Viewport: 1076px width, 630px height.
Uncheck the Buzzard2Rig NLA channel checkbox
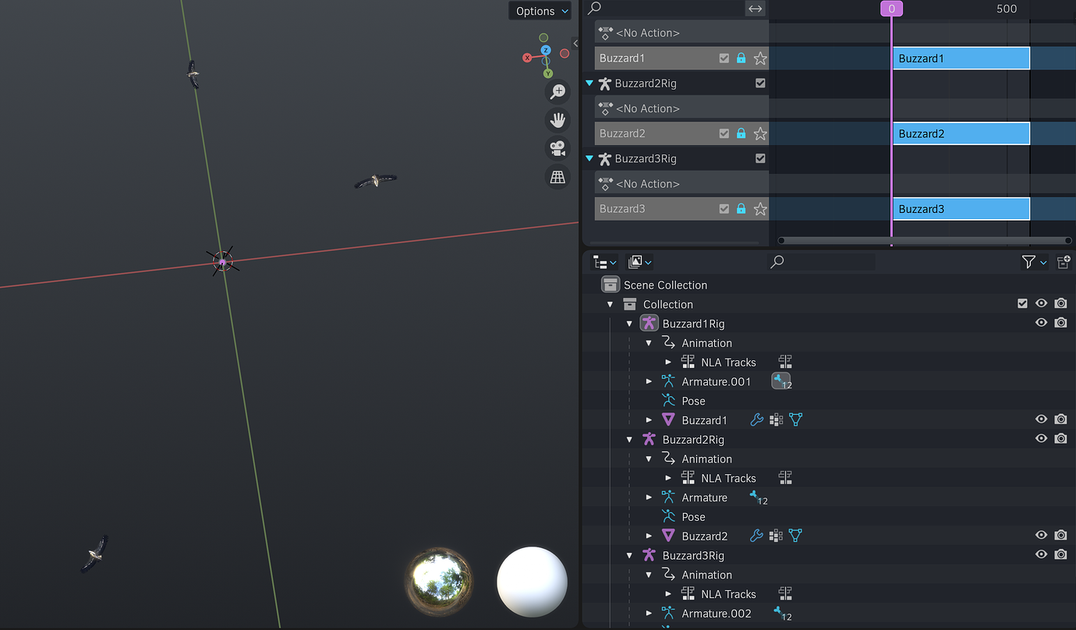(760, 83)
